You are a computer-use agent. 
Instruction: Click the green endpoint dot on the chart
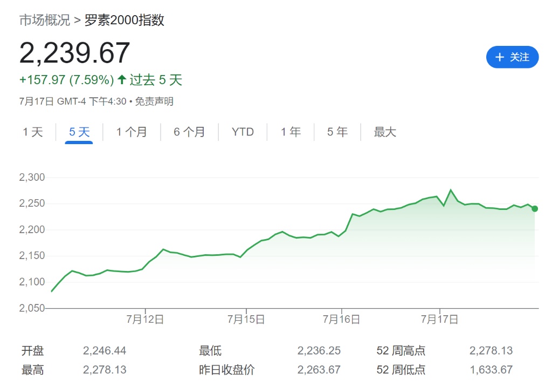pos(534,209)
